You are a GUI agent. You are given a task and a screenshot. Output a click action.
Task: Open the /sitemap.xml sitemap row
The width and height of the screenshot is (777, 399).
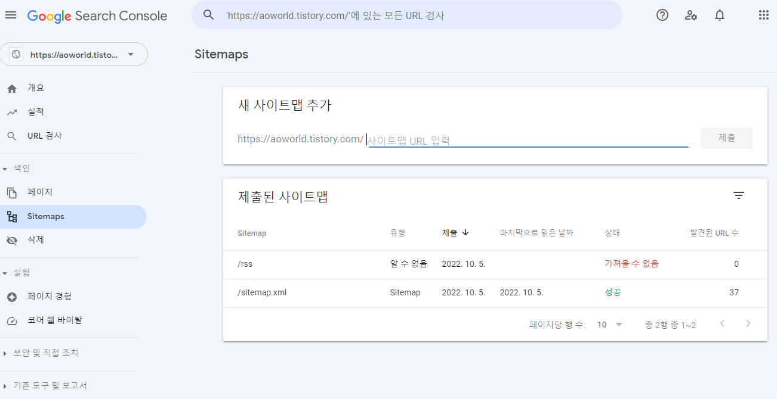point(495,293)
